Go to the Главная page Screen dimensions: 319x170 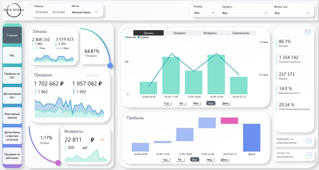click(x=12, y=35)
